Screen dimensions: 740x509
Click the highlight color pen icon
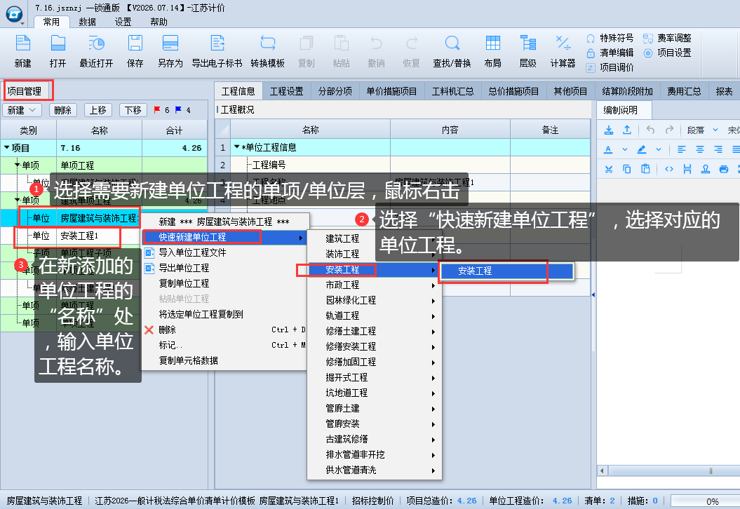click(641, 149)
